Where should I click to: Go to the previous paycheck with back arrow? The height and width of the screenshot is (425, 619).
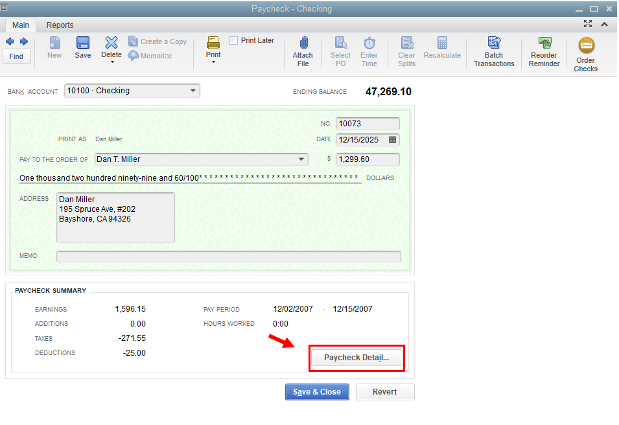pyautogui.click(x=10, y=41)
